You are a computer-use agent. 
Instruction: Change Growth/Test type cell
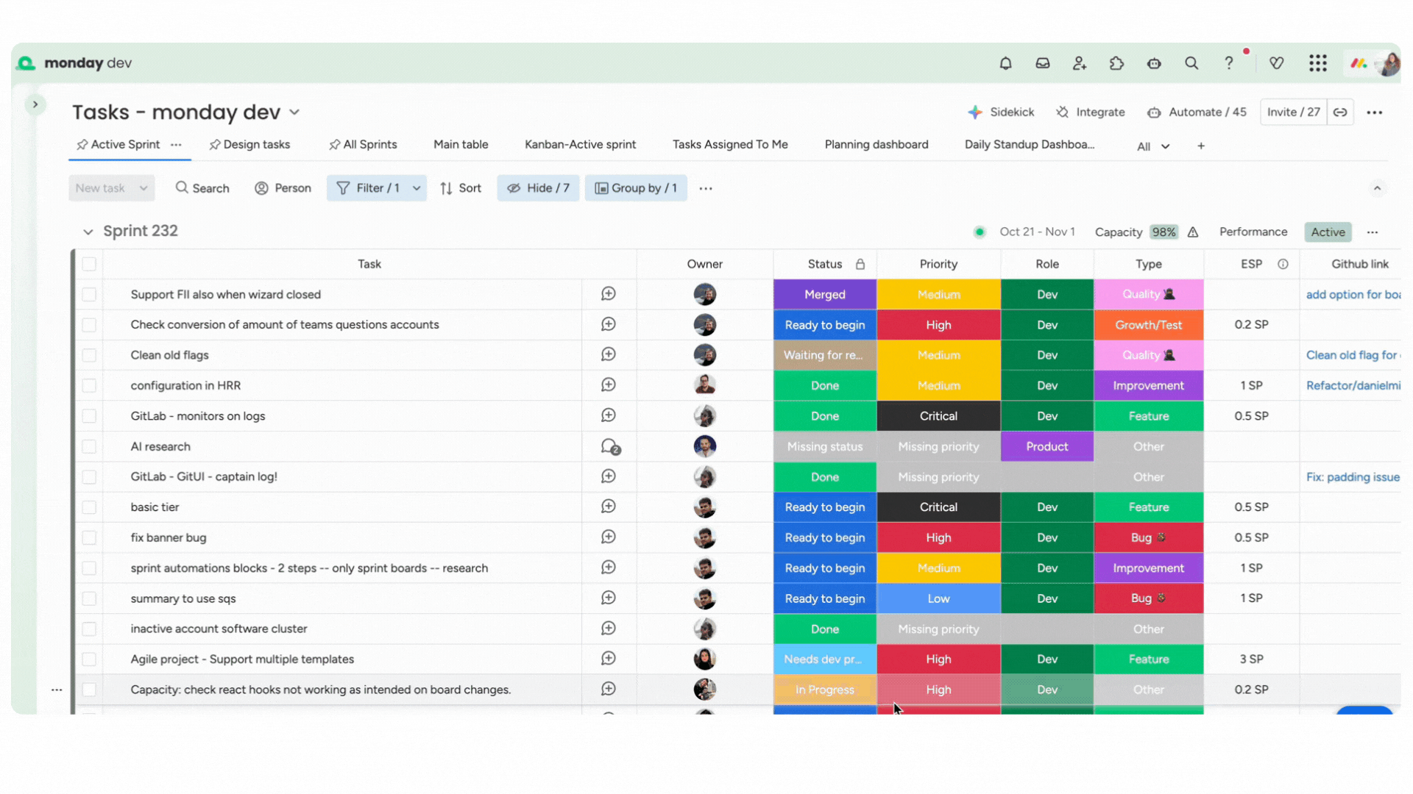1148,325
